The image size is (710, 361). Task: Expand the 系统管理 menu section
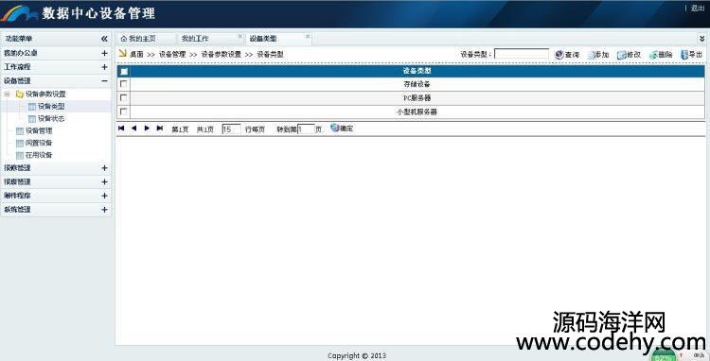click(104, 210)
